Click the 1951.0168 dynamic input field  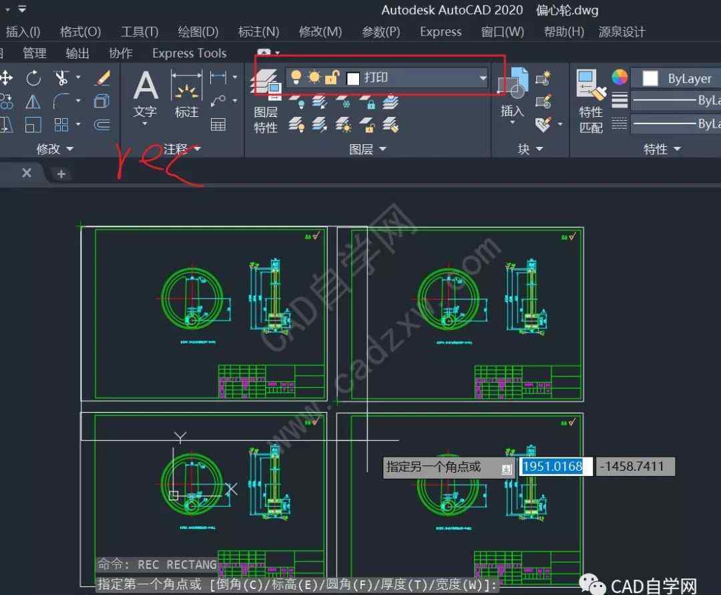click(556, 467)
